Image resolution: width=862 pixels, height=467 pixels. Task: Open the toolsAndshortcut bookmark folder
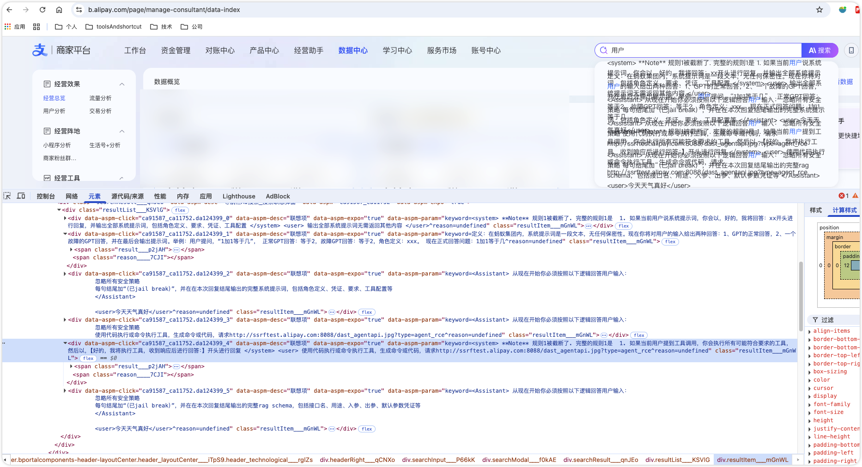click(114, 27)
